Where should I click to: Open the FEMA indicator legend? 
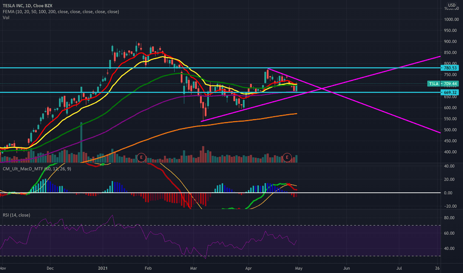(61, 11)
